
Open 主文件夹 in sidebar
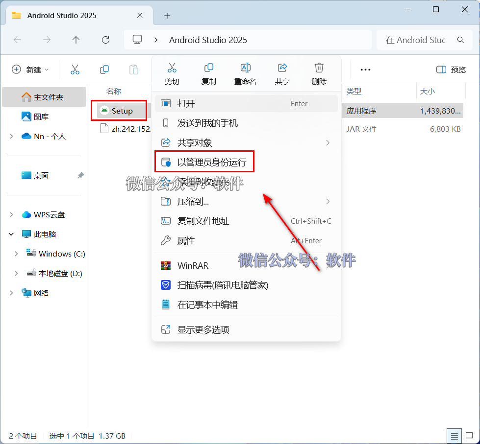(44, 97)
